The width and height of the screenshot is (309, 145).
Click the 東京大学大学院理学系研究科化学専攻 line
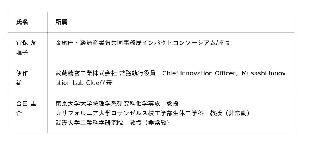(x=108, y=103)
